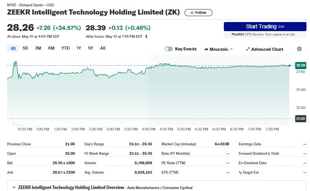Click the Forward Dividend & Yield label
Viewport: 310px width, 191px height.
point(258,154)
